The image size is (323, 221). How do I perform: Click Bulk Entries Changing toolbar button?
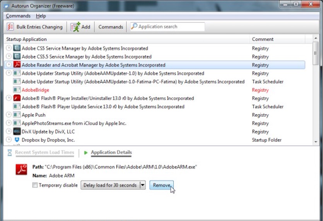point(34,27)
